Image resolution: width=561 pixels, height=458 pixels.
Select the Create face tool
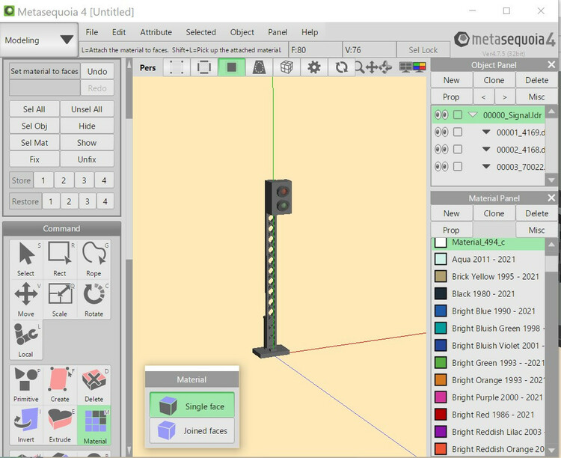pos(60,385)
